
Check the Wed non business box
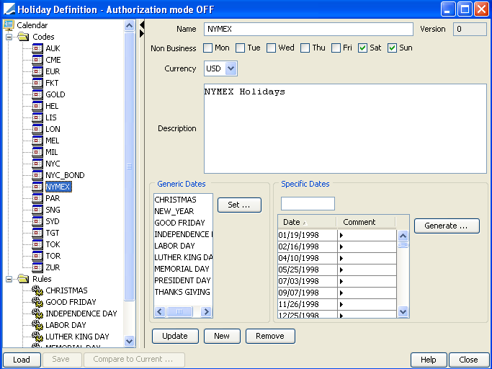[271, 48]
